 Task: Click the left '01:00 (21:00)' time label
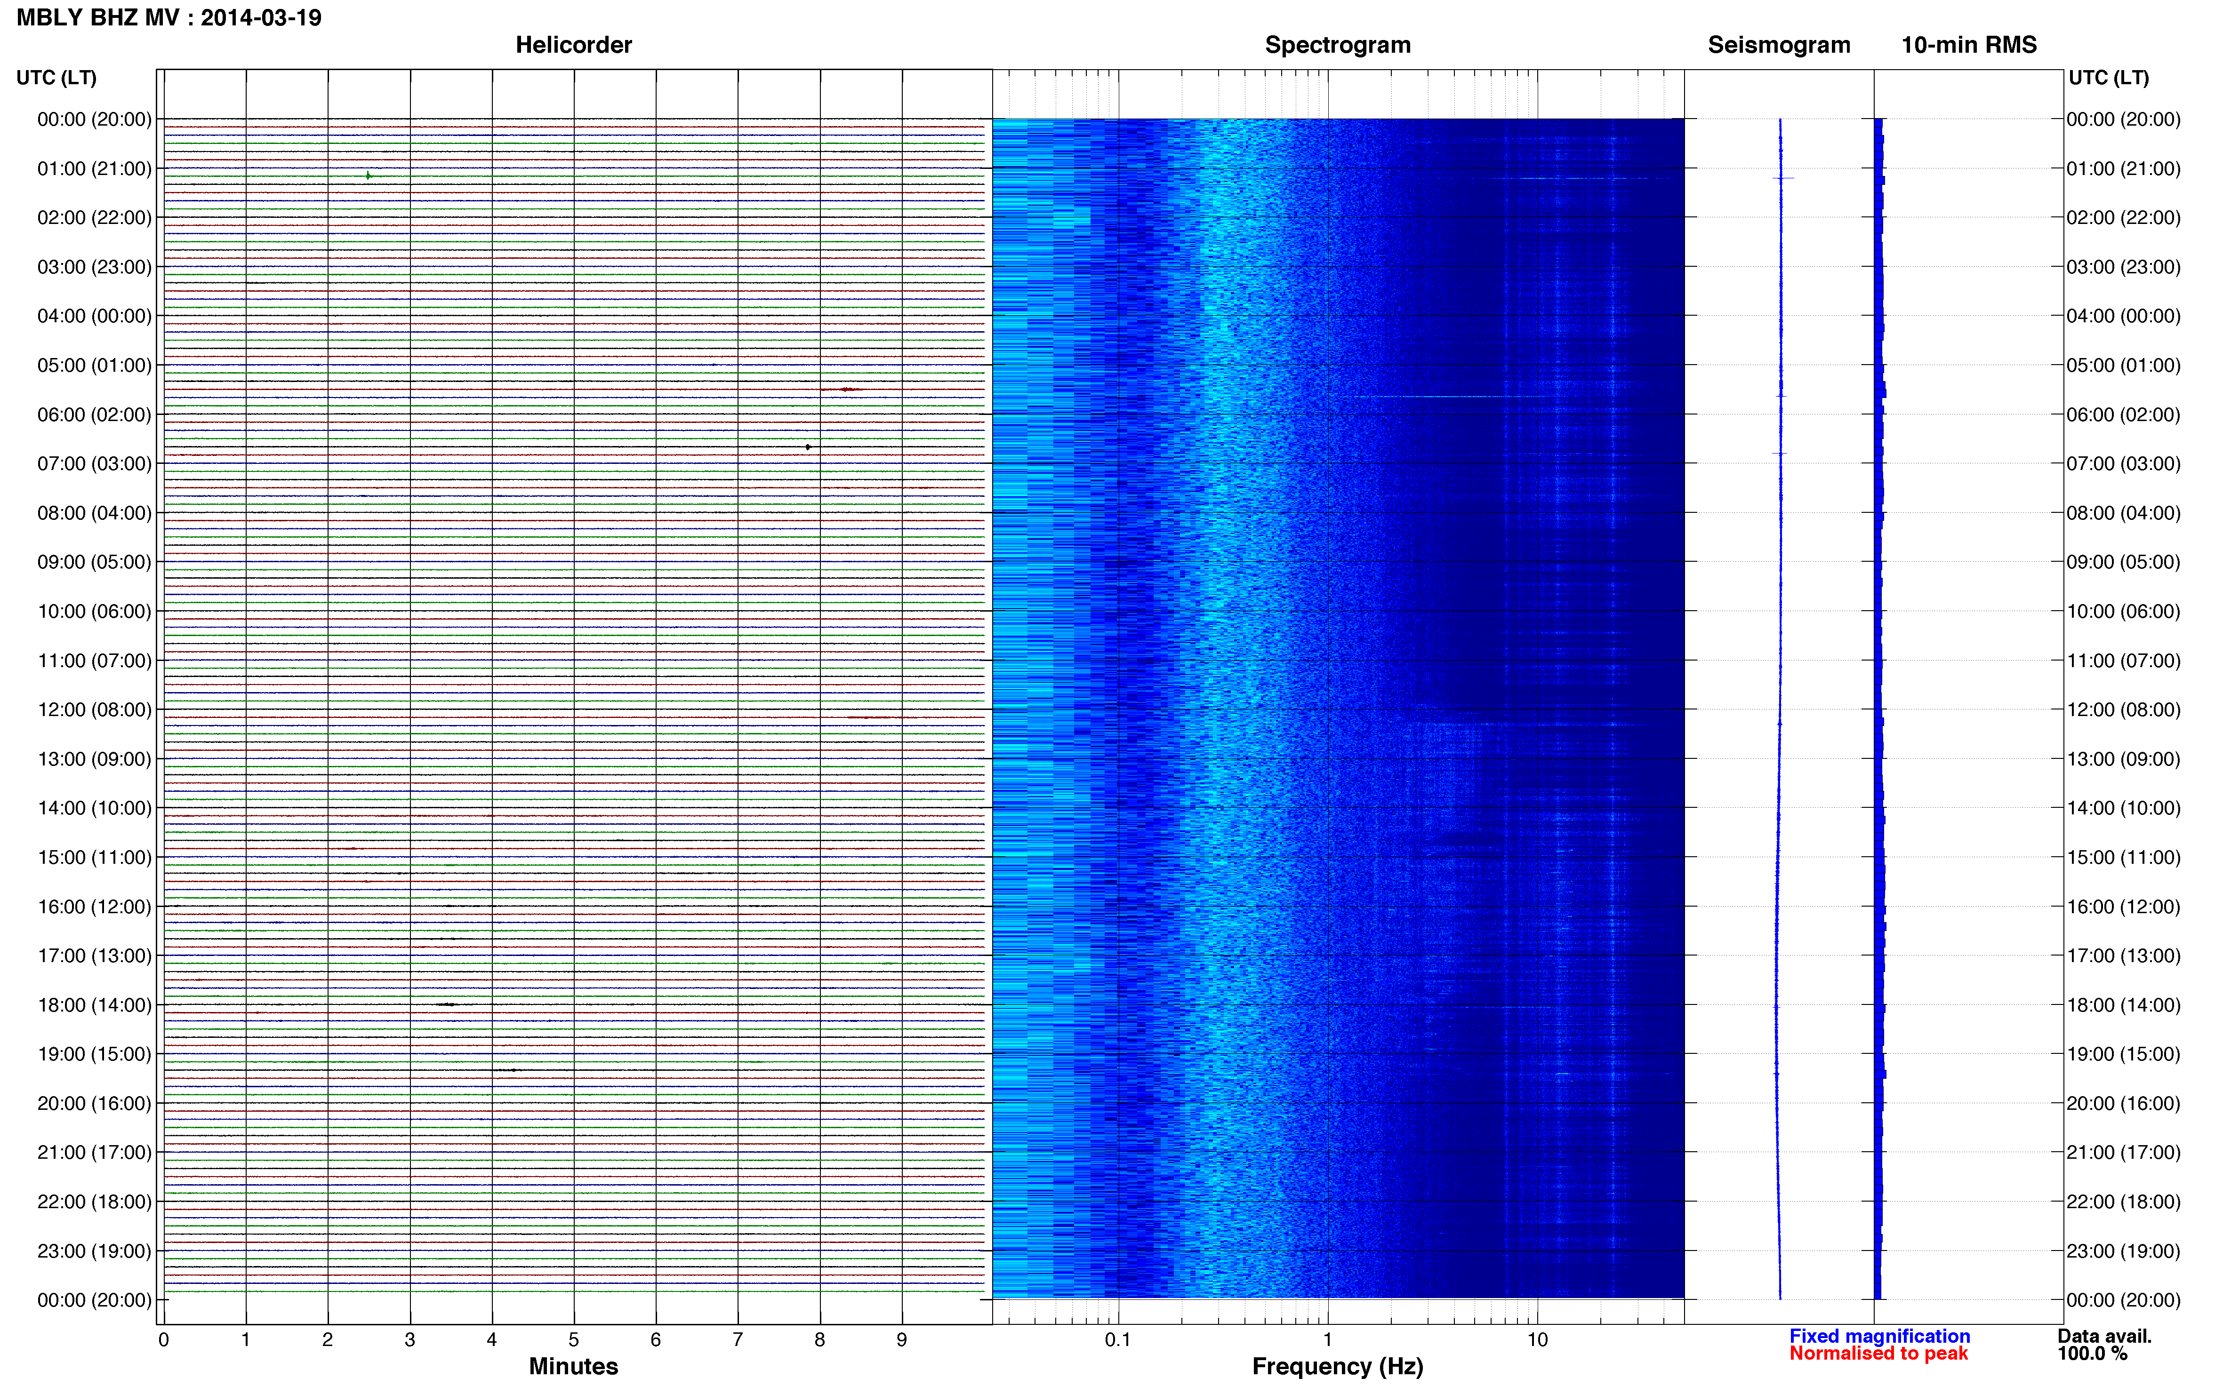94,169
